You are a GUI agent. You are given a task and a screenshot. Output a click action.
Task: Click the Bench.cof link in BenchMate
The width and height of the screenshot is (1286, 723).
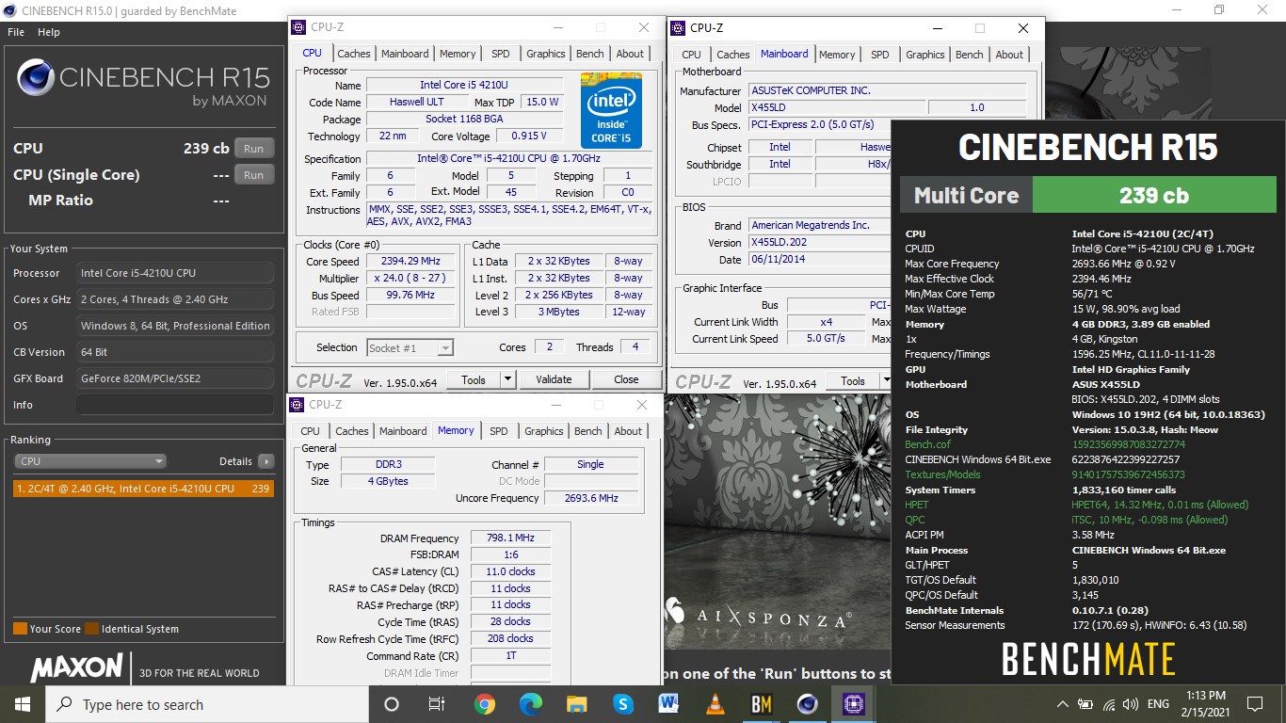pos(928,444)
